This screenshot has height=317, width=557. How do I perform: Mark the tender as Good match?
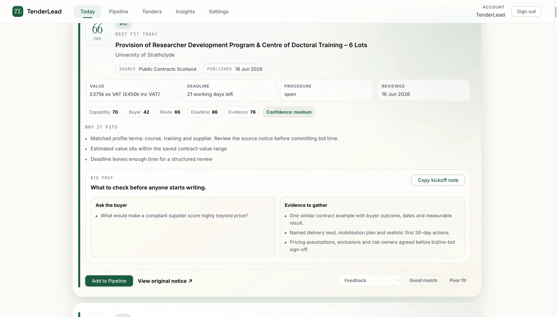coord(423,280)
